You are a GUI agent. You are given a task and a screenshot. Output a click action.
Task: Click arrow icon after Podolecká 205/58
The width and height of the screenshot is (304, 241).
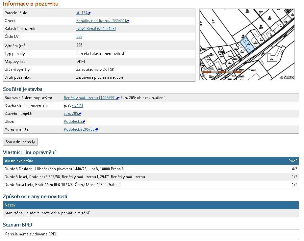coord(96,130)
